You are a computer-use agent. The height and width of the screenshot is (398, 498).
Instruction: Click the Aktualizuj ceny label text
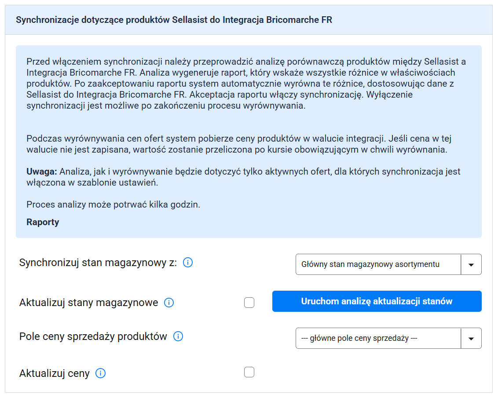(55, 373)
